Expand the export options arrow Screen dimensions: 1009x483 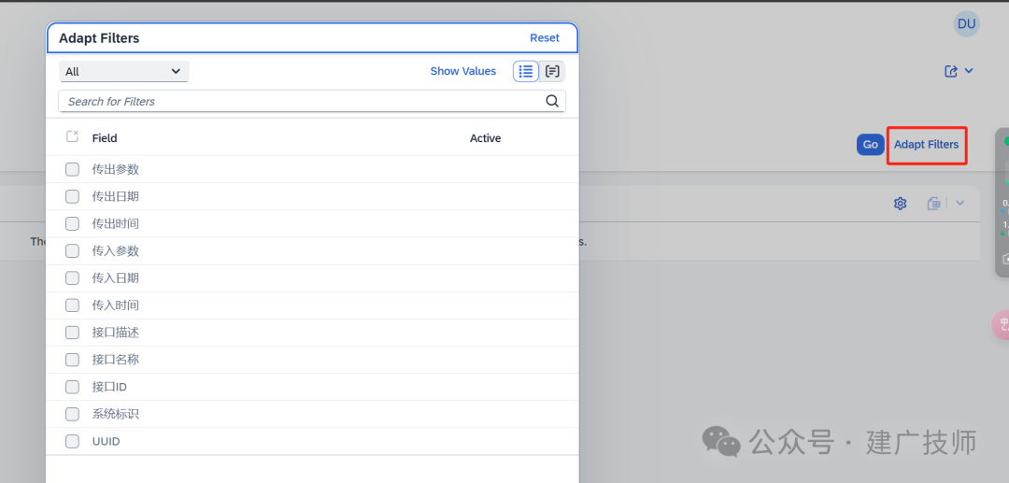pyautogui.click(x=959, y=204)
